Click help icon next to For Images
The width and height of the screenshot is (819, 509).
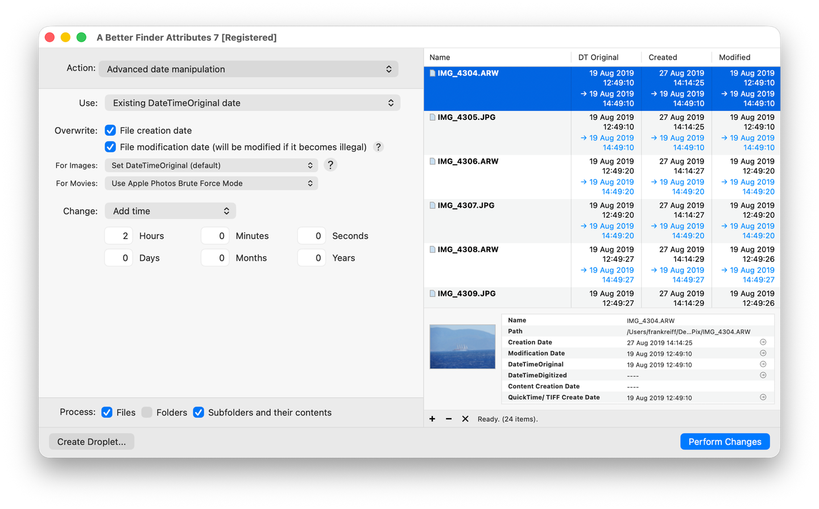[330, 165]
